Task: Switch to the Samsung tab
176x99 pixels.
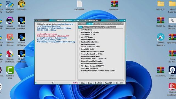Action: coord(97,24)
